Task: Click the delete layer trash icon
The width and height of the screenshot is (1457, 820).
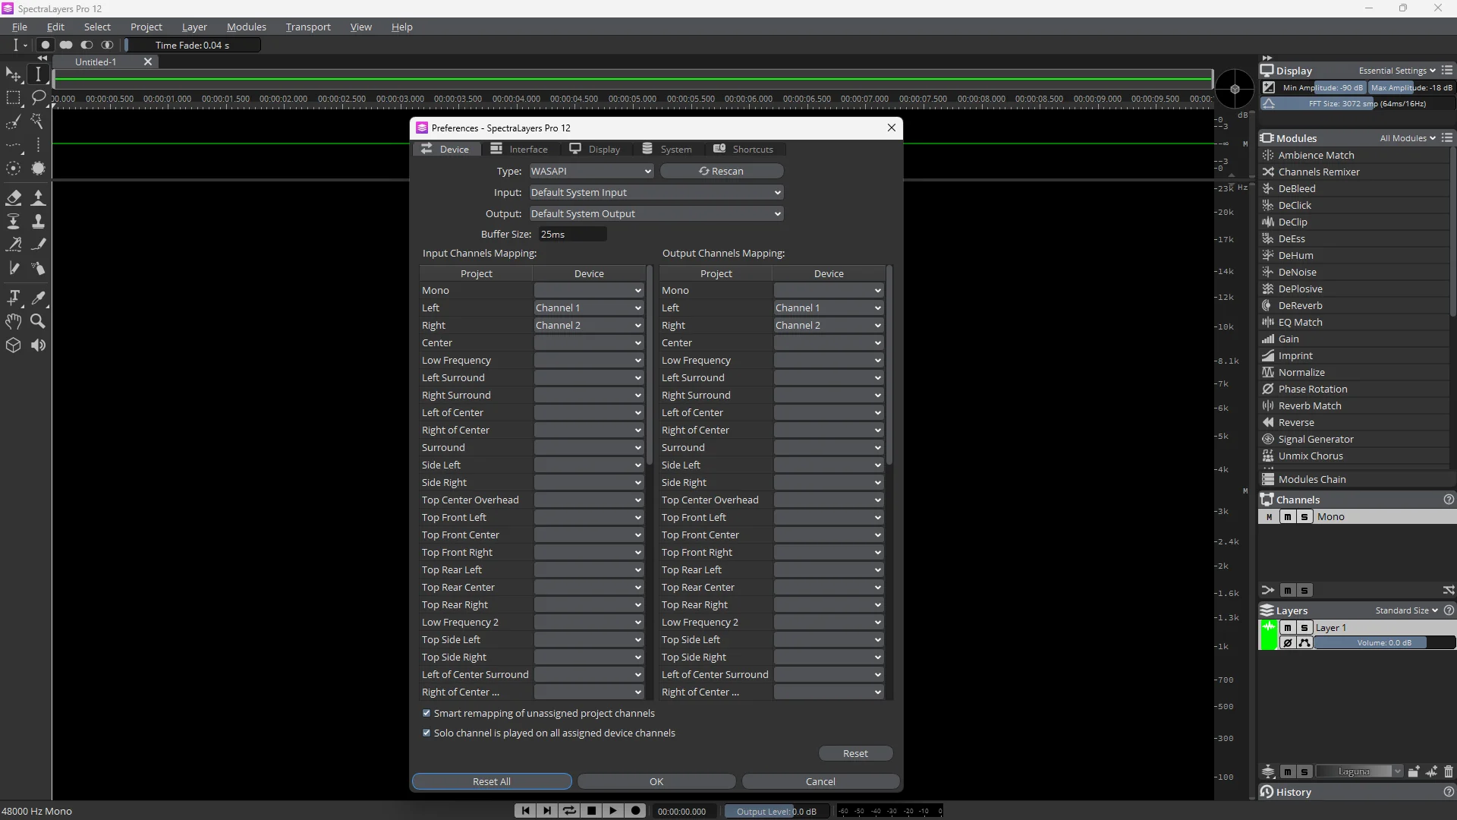Action: [x=1448, y=771]
